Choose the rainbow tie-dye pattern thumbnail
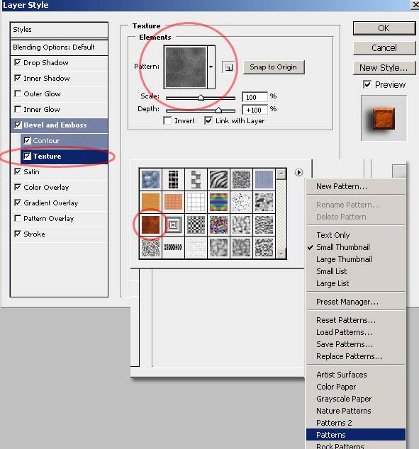The height and width of the screenshot is (449, 419). 218,203
